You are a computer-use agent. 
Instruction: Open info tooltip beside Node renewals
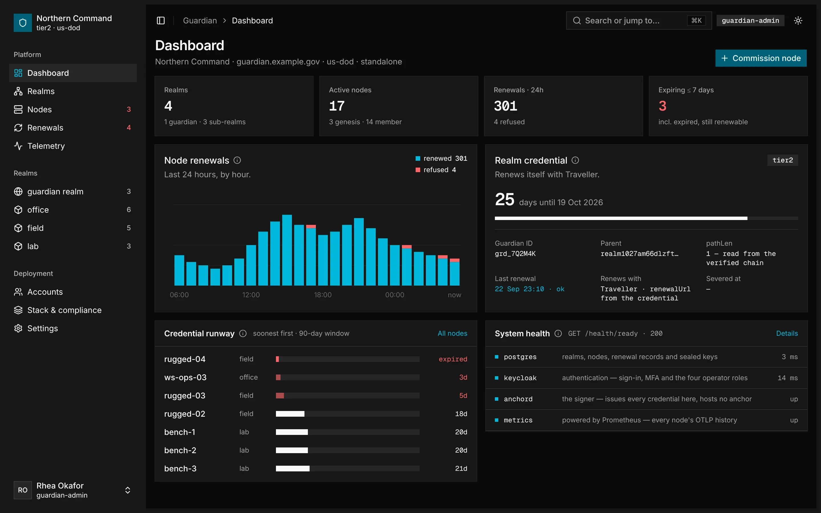click(x=237, y=160)
